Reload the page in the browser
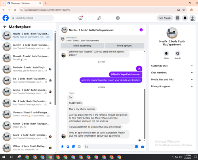The height and width of the screenshot is (160, 198). pyautogui.click(x=15, y=10)
